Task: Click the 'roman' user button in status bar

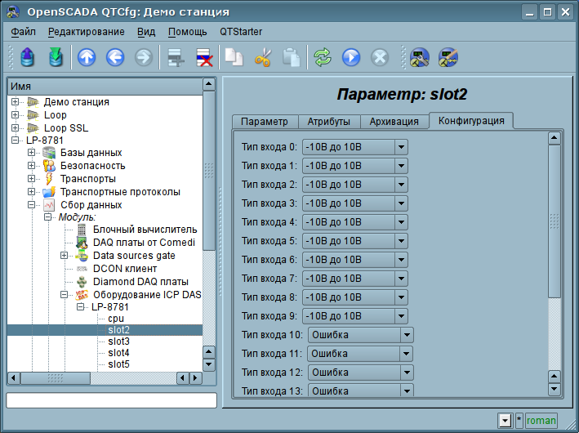Action: pos(541,421)
